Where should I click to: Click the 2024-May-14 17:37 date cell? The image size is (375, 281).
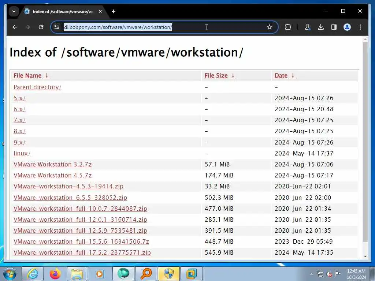[304, 153]
